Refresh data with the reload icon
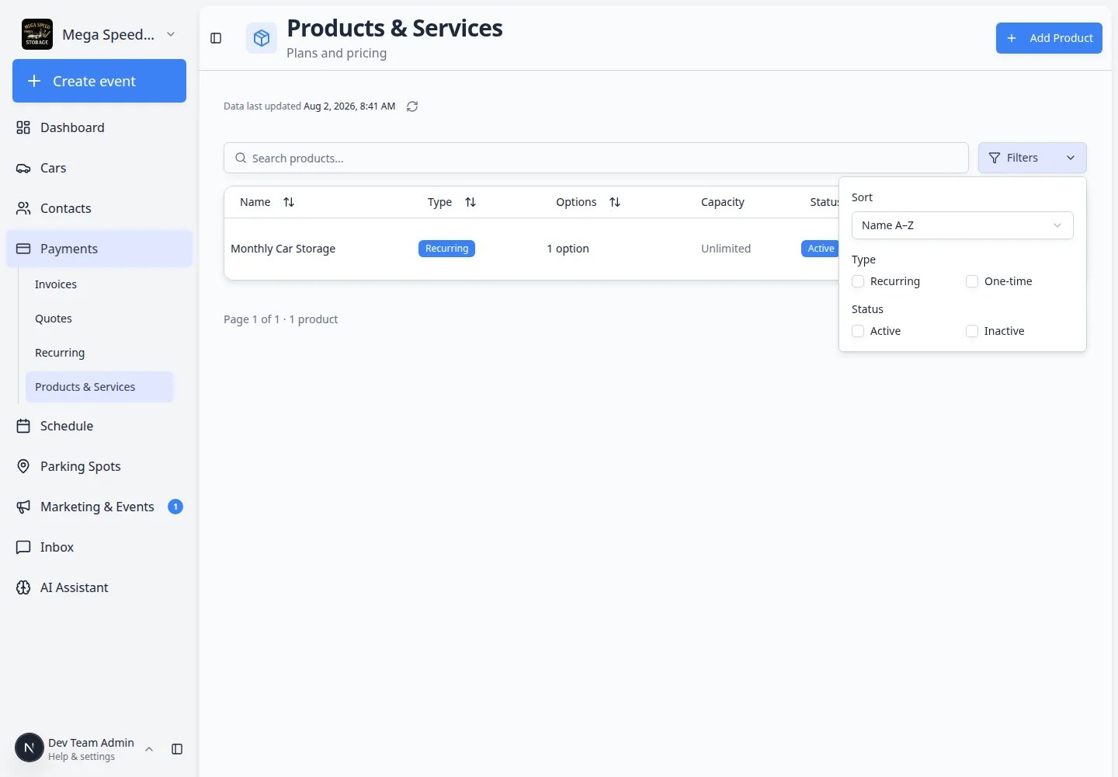This screenshot has width=1118, height=777. (412, 106)
